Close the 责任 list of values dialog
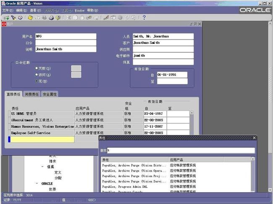 [x=254, y=138]
